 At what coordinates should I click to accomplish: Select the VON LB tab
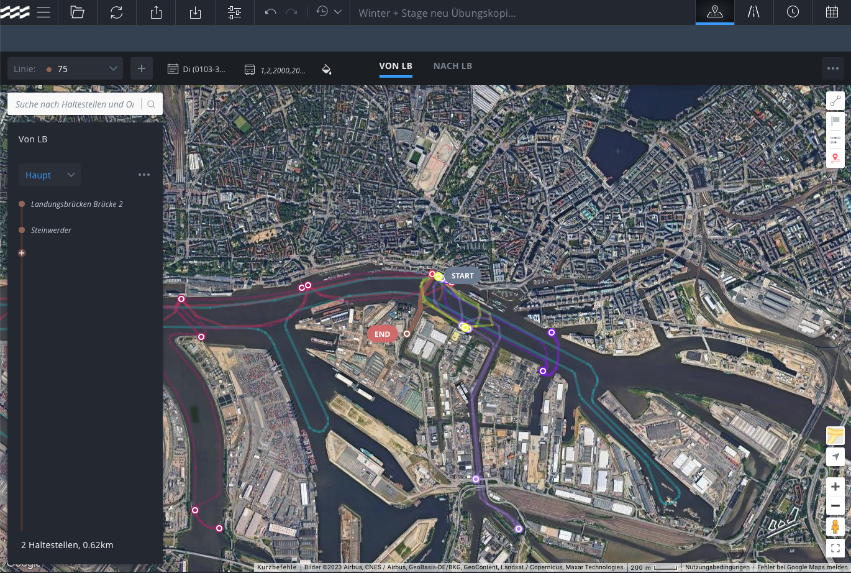click(x=396, y=66)
